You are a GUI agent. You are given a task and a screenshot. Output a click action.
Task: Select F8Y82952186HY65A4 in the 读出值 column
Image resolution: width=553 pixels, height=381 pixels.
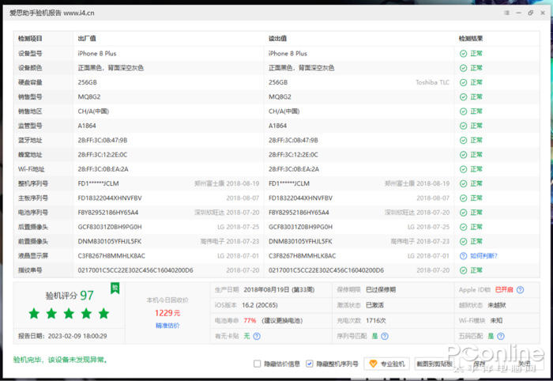pos(299,213)
